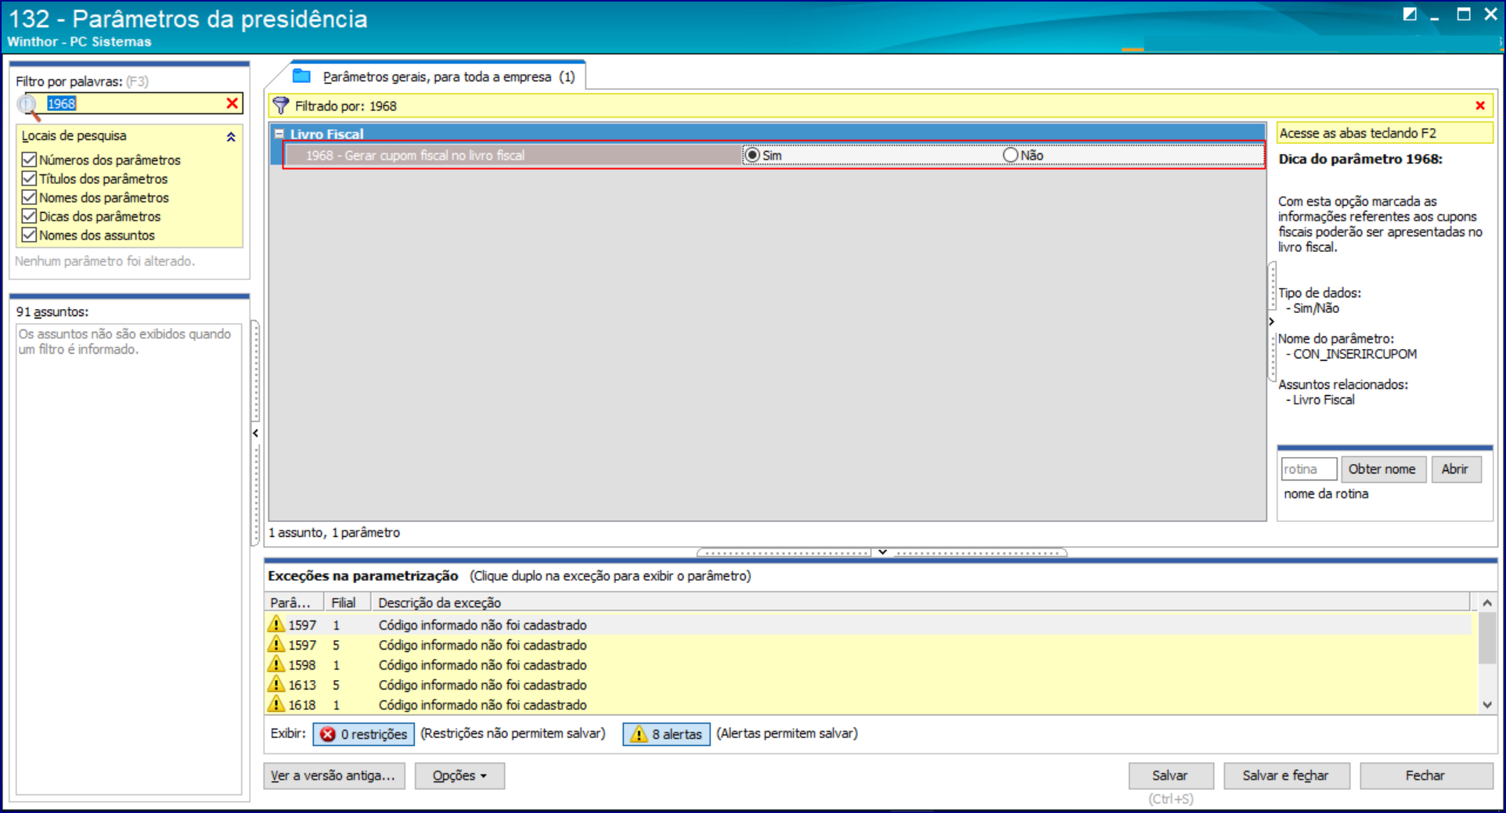The image size is (1506, 813).
Task: Open the Opções dropdown
Action: (459, 775)
